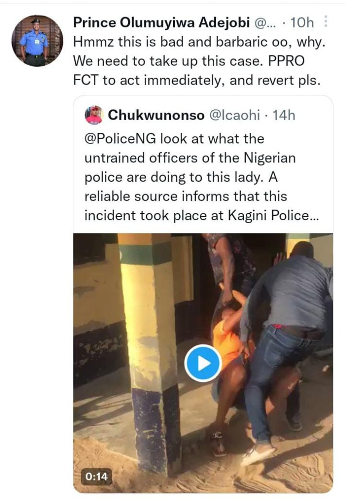The height and width of the screenshot is (498, 345).
Task: Click the 10h tweet timestamp
Action: tap(305, 22)
